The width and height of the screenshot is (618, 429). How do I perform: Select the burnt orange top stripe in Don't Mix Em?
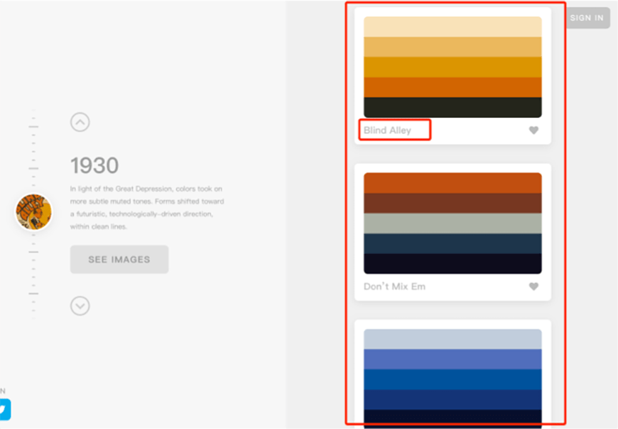click(452, 183)
